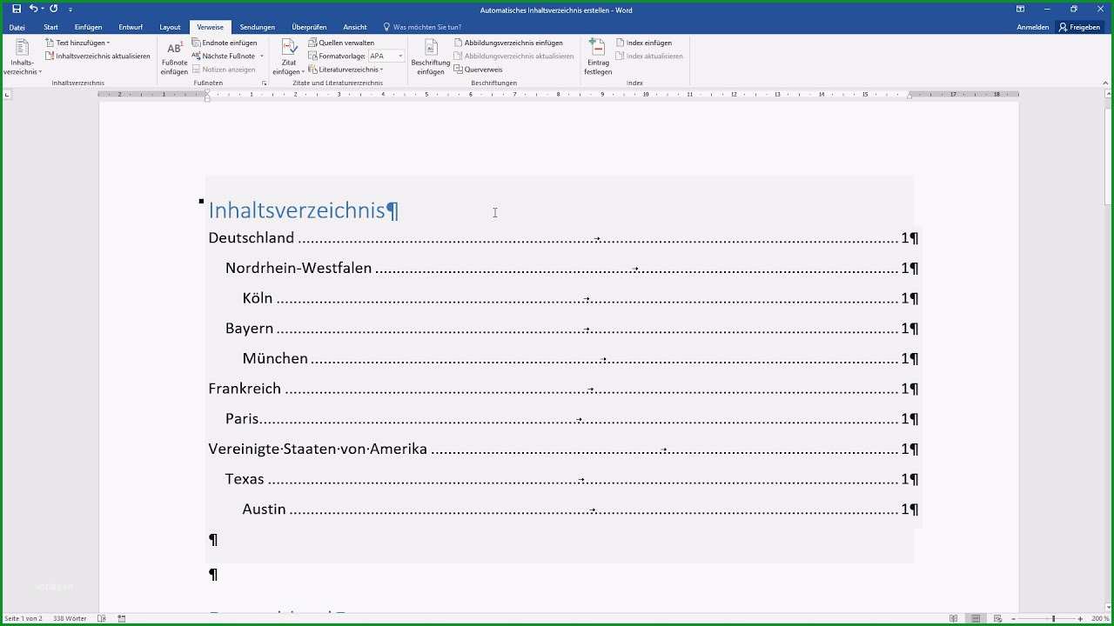The image size is (1114, 626).
Task: Click the tab stop selector beside ruler
Action: pyautogui.click(x=7, y=94)
